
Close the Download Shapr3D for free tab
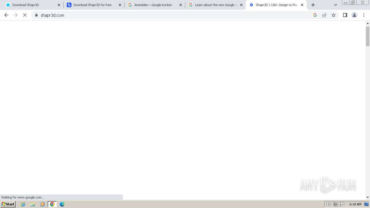click(x=120, y=5)
